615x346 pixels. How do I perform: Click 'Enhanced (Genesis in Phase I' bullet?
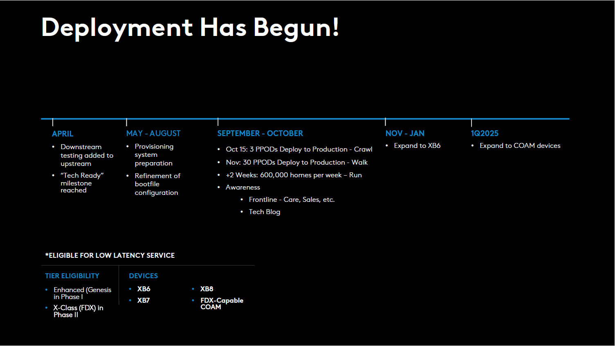click(x=82, y=293)
